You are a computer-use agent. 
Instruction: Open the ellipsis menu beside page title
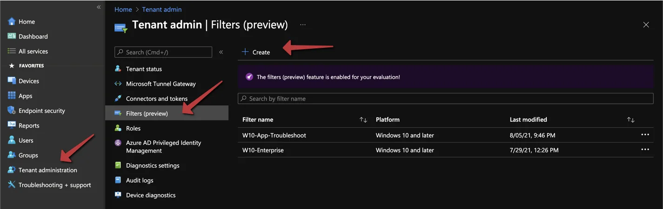(303, 25)
